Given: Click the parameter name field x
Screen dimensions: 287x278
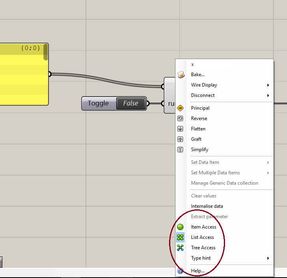Looking at the screenshot, I should pos(210,65).
